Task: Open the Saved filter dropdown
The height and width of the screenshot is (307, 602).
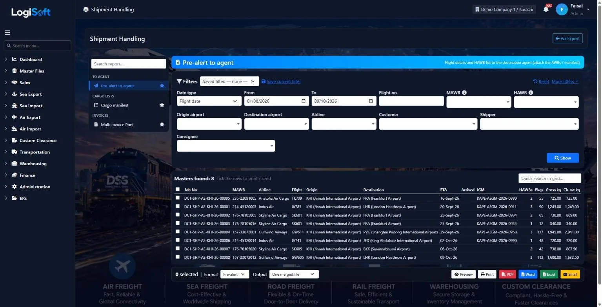Action: pos(229,81)
